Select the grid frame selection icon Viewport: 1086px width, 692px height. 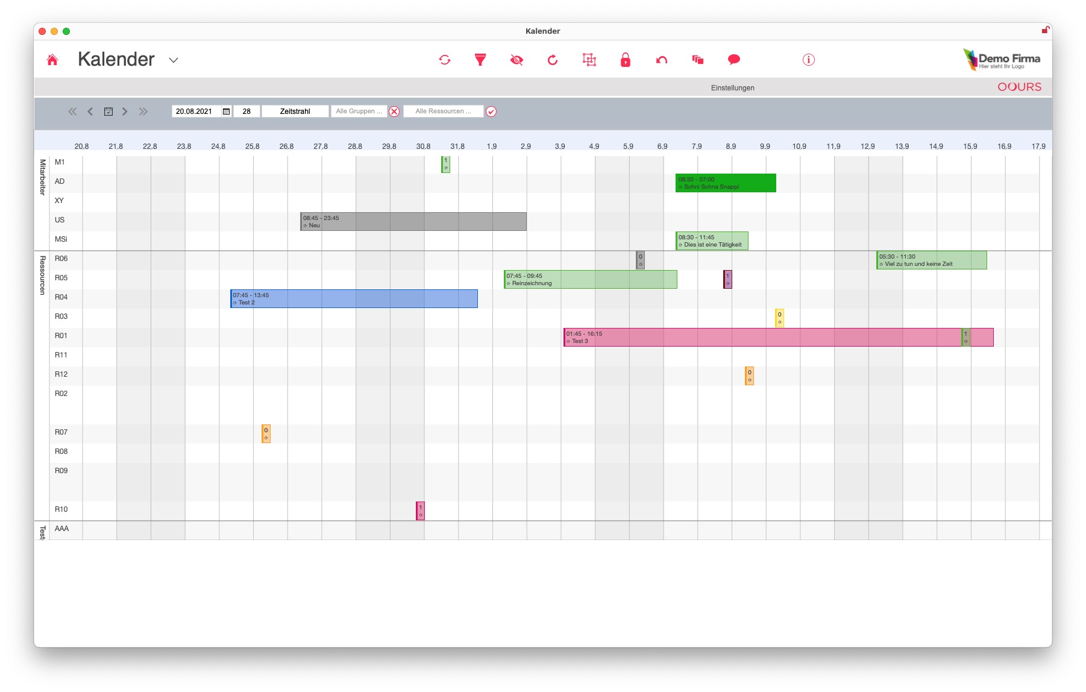pyautogui.click(x=589, y=60)
